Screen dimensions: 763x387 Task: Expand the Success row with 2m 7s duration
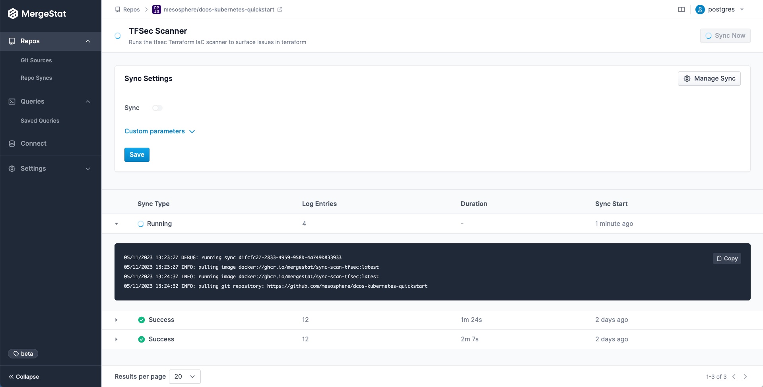tap(116, 339)
